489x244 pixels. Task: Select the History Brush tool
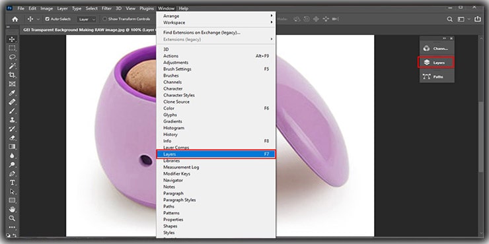(12, 129)
